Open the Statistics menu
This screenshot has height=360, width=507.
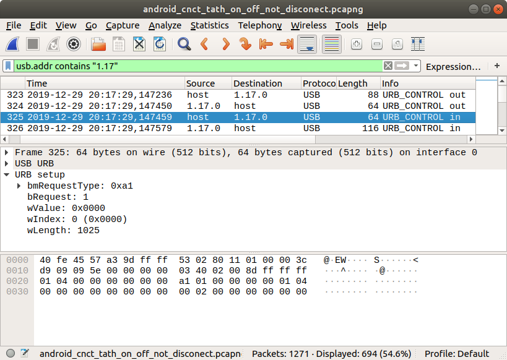point(209,25)
